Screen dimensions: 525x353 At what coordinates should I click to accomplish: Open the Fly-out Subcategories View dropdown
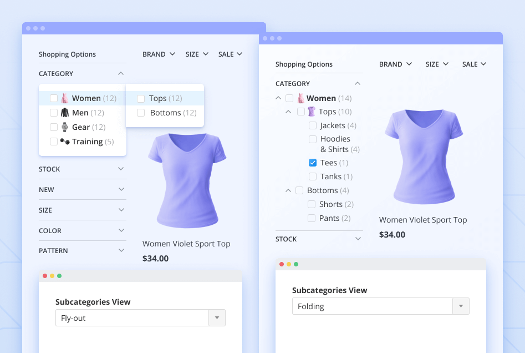tap(217, 318)
